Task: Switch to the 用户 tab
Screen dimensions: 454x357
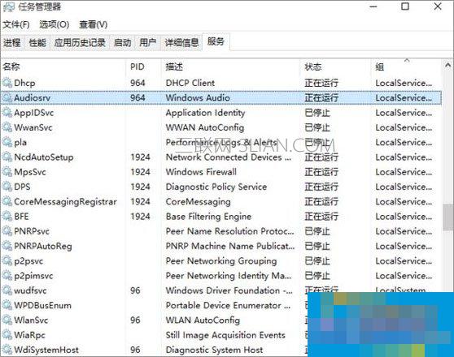Action: click(147, 43)
